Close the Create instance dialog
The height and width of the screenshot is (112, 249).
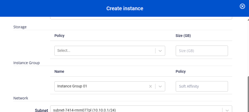pos(242,7)
